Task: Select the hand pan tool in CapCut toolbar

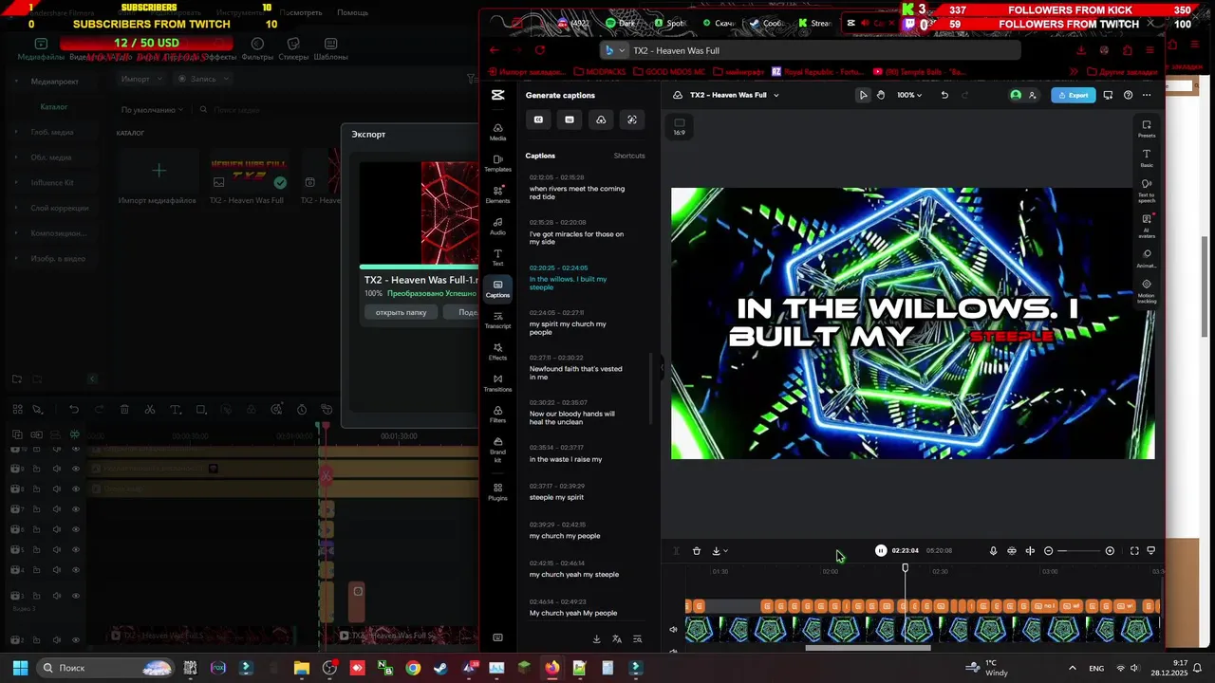Action: click(x=881, y=95)
